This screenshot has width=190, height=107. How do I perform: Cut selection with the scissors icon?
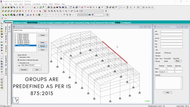17,7
